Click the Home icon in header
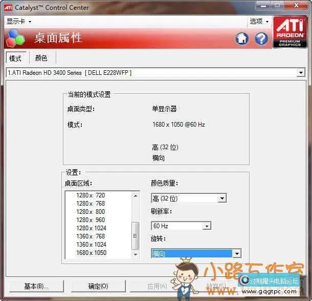The image size is (312, 301). [x=242, y=38]
